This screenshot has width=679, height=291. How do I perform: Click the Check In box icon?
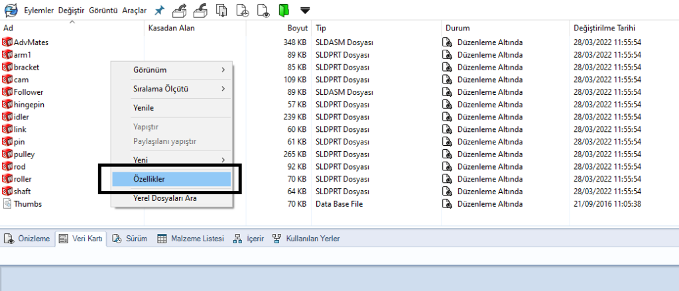click(202, 10)
